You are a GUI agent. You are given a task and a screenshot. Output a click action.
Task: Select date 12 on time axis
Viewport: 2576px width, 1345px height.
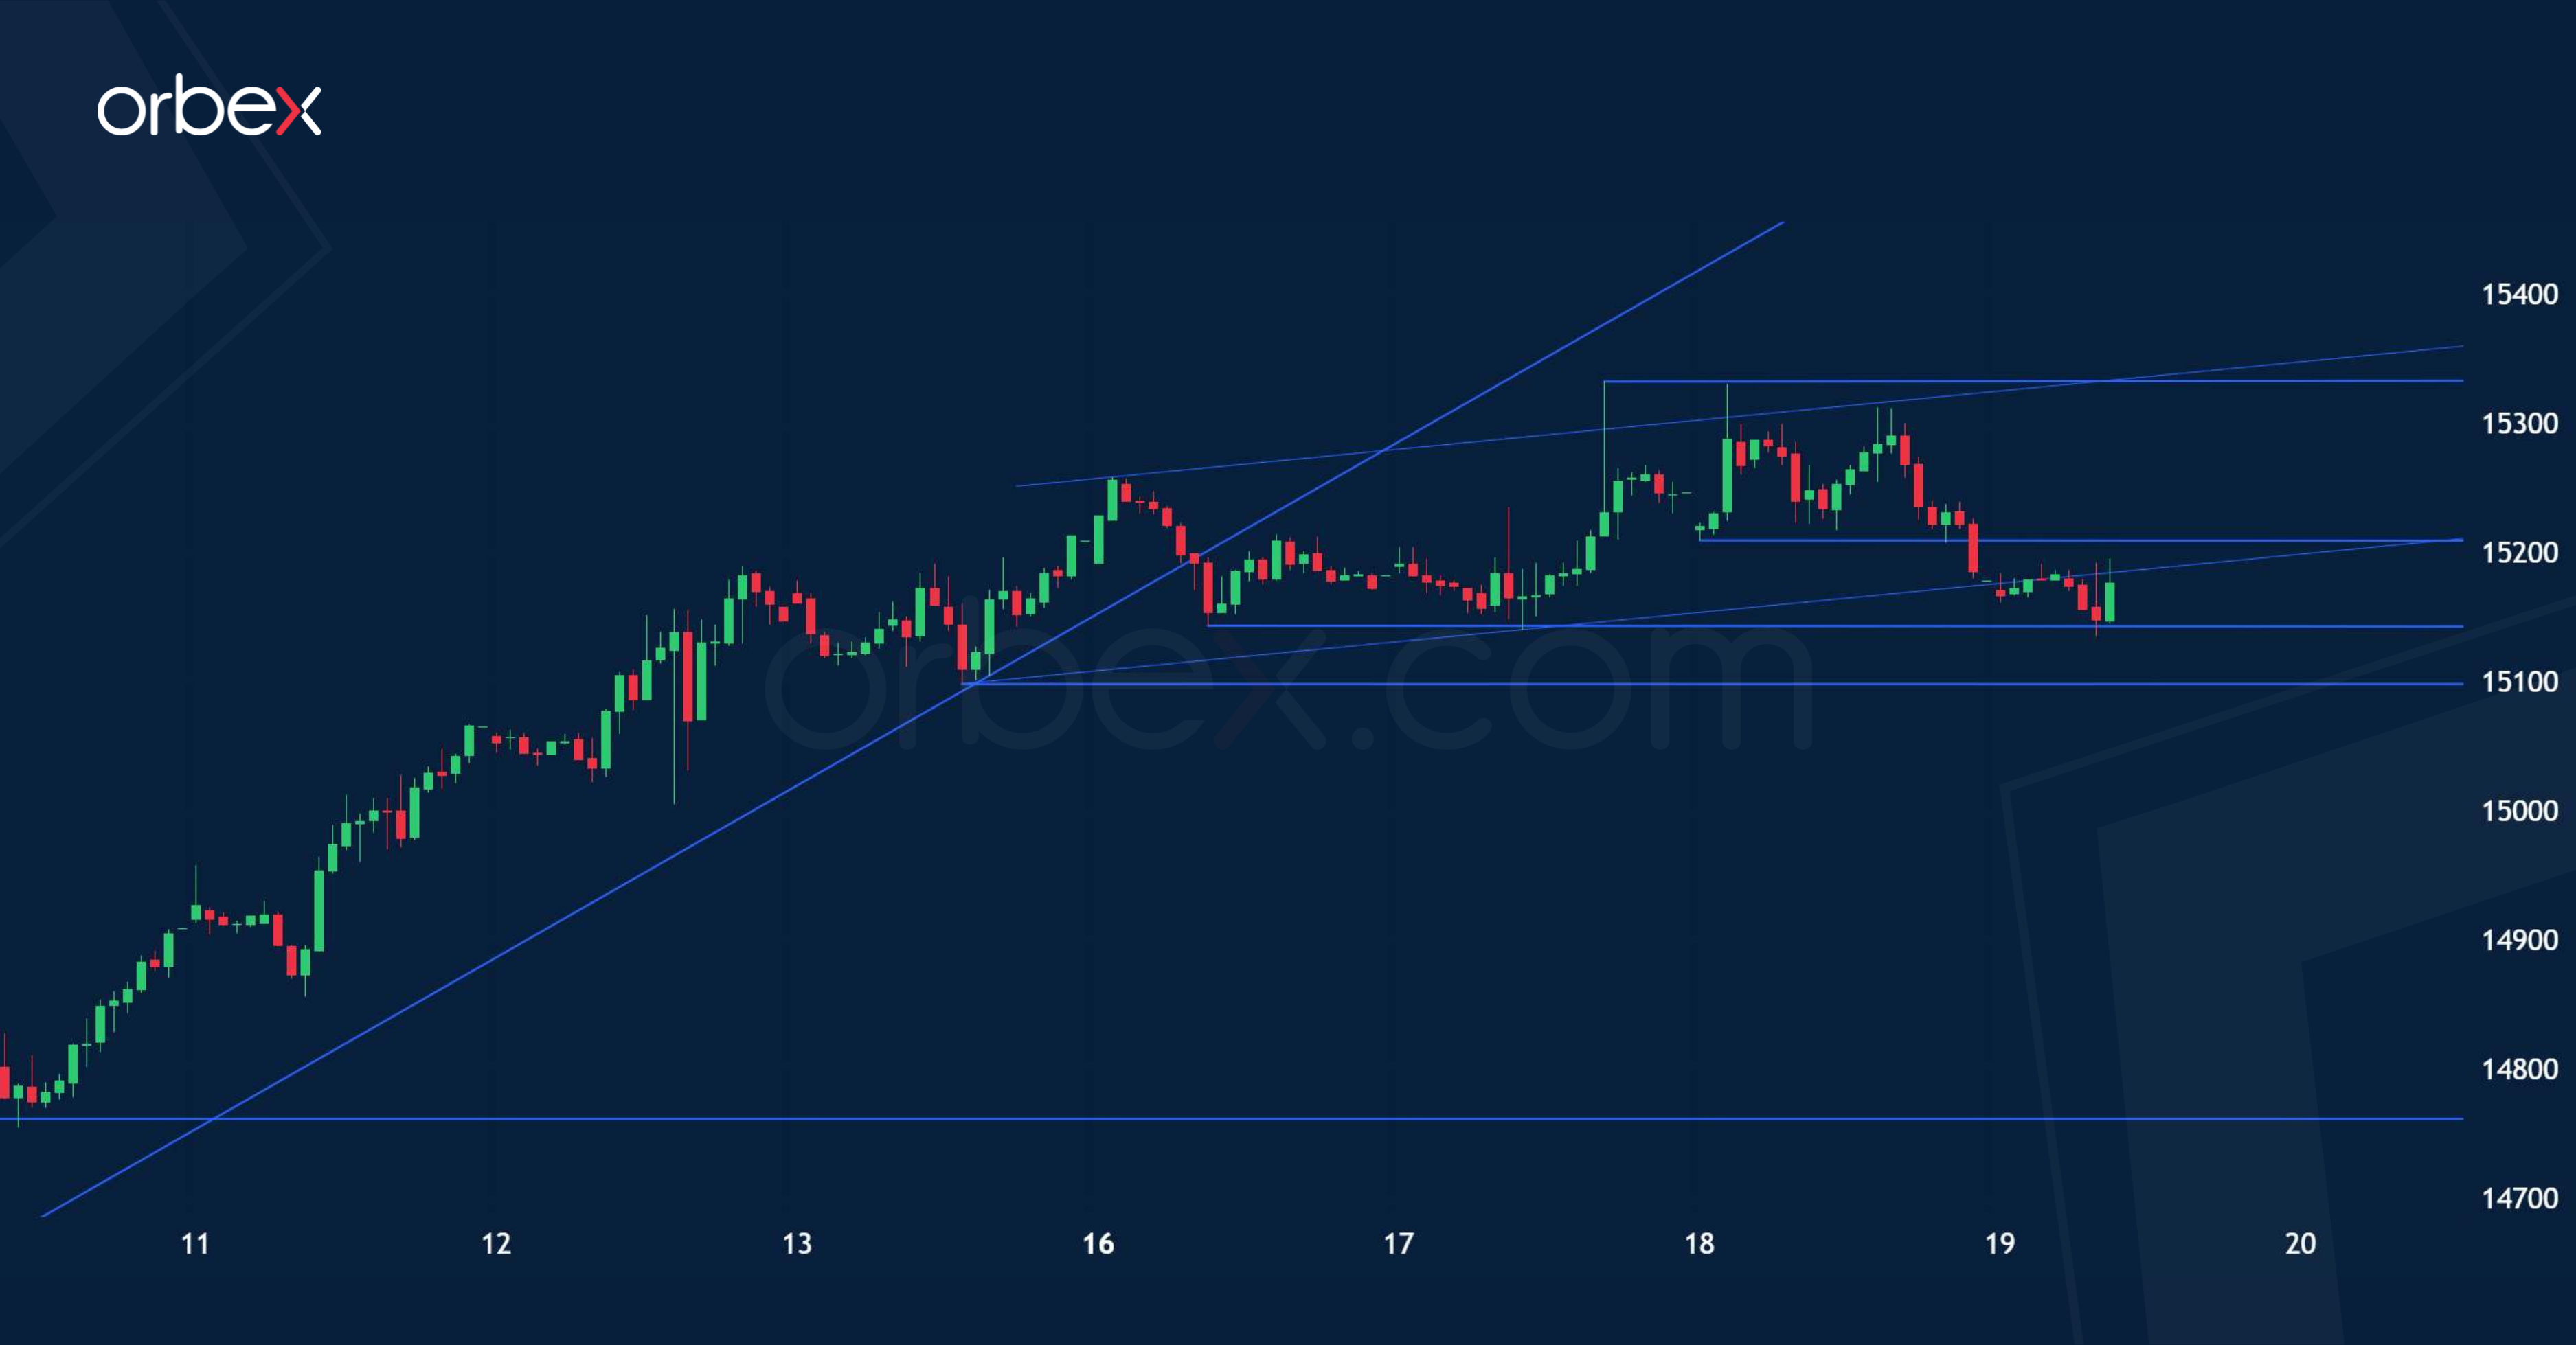coord(496,1244)
